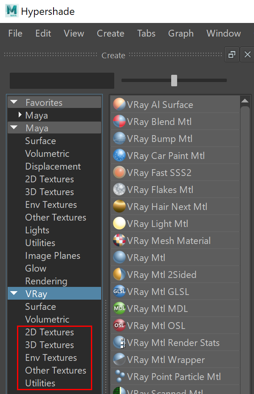Open the Window menu
The image size is (254, 394).
tap(223, 34)
